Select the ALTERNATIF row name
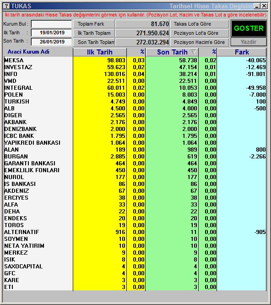 [22, 232]
